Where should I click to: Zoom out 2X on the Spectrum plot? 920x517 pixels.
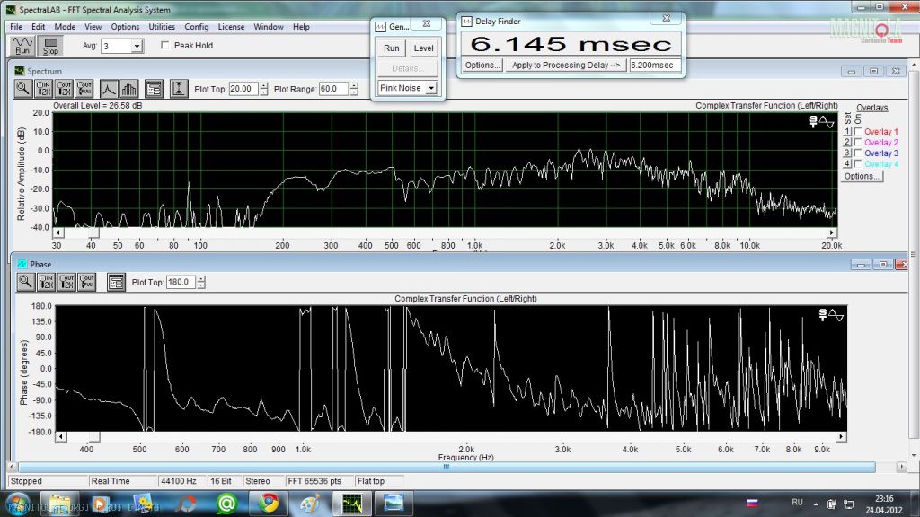(64, 89)
